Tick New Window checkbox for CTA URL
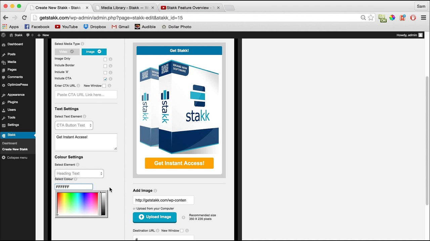Viewport: 430px width, 241px height. click(x=104, y=86)
